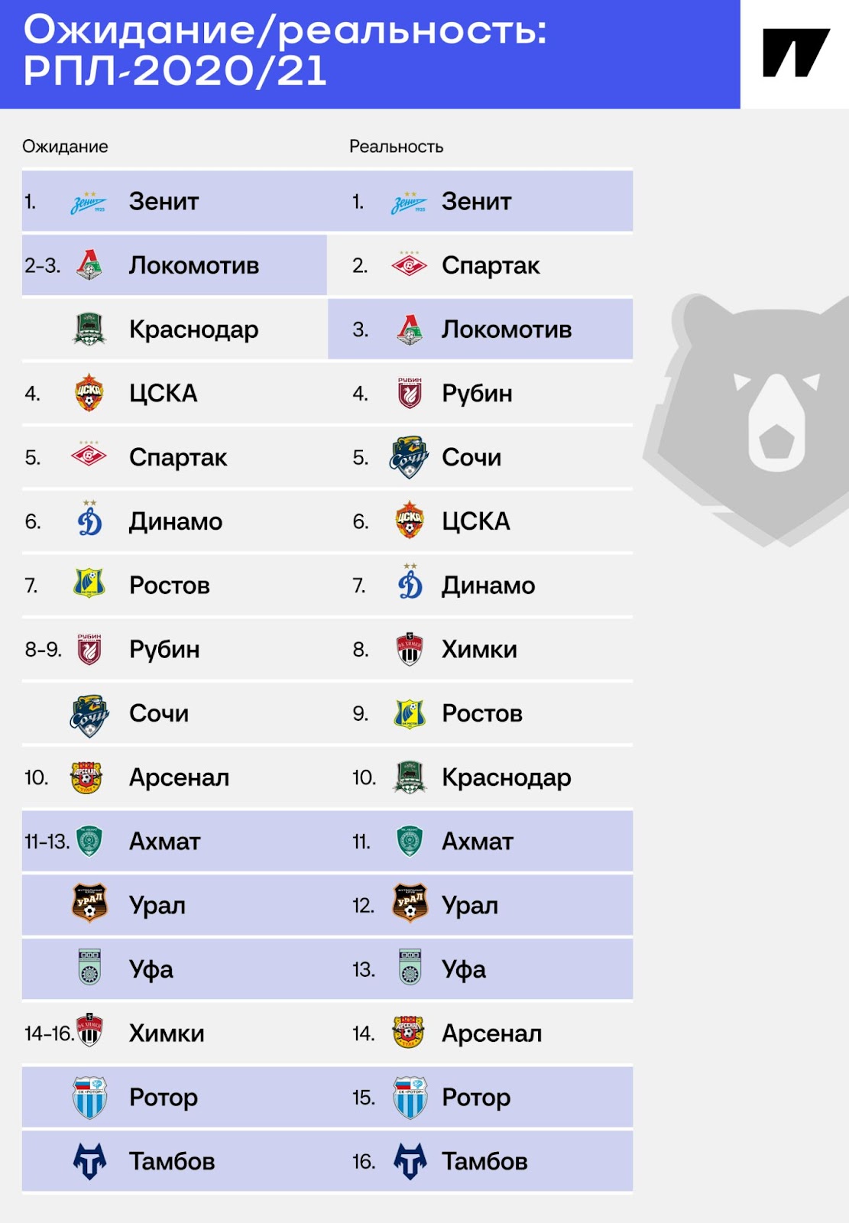Image resolution: width=849 pixels, height=1223 pixels.
Task: Select the Krasnodar crest in Ожидание column
Action: [89, 329]
